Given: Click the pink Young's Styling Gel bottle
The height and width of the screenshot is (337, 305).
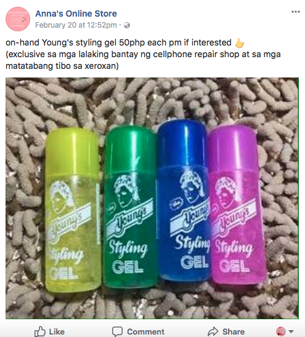Looking at the screenshot, I should (237, 205).
